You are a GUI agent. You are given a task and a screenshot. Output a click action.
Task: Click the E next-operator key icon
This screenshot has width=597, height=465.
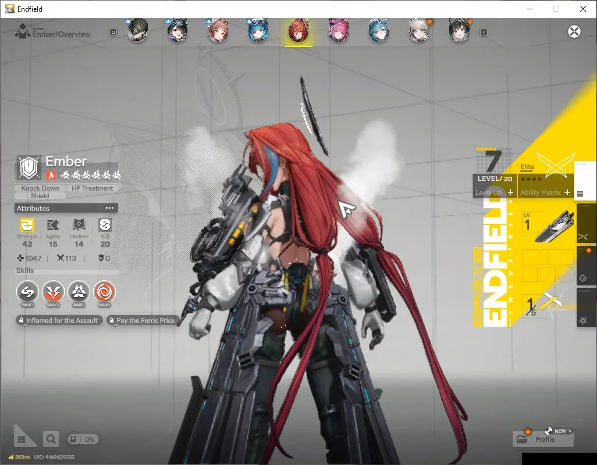[484, 33]
